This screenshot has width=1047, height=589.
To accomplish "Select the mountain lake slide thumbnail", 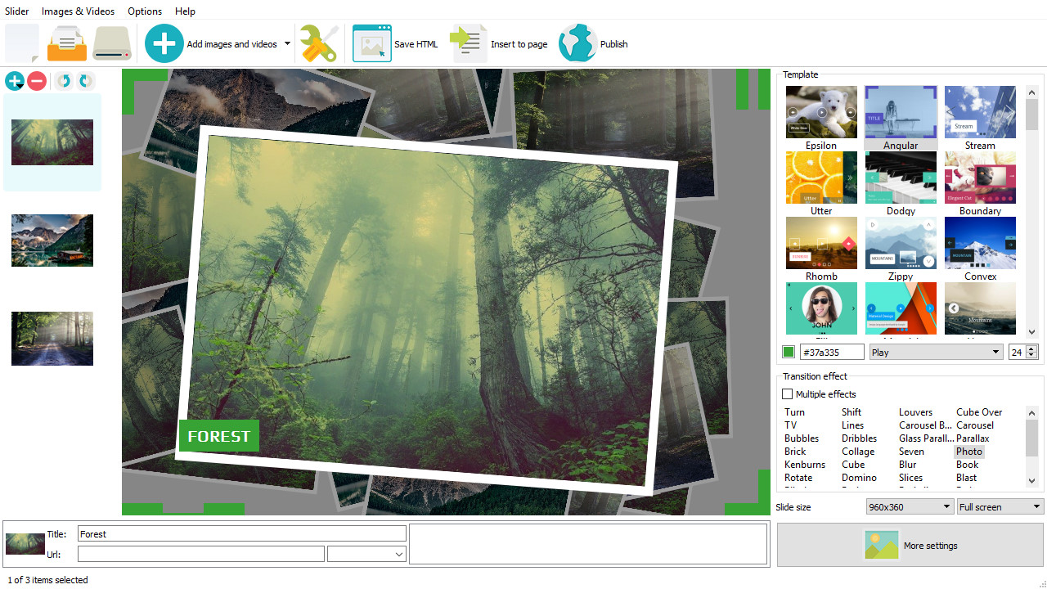I will (52, 241).
